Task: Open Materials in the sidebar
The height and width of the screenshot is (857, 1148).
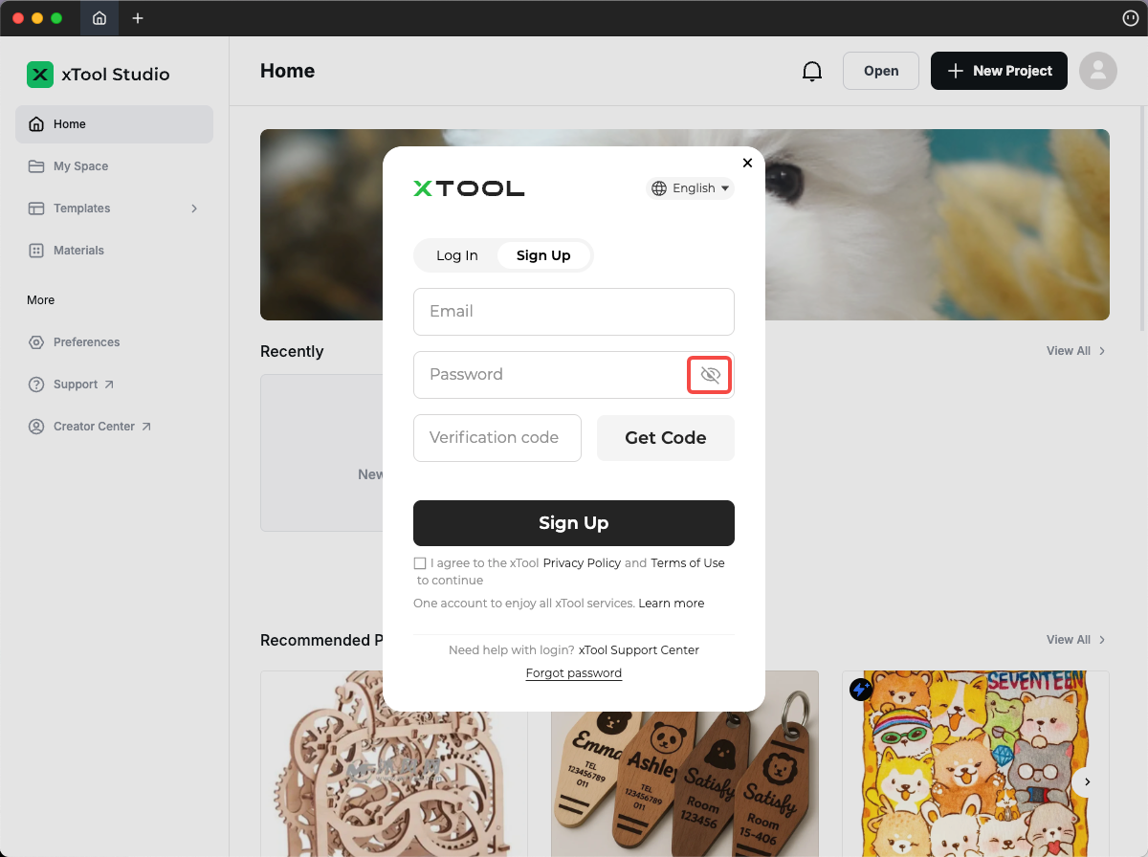Action: click(78, 251)
